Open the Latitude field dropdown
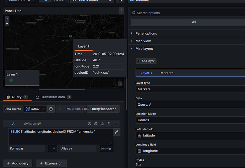Viewport: 245px width, 168px height. pyautogui.click(x=190, y=135)
